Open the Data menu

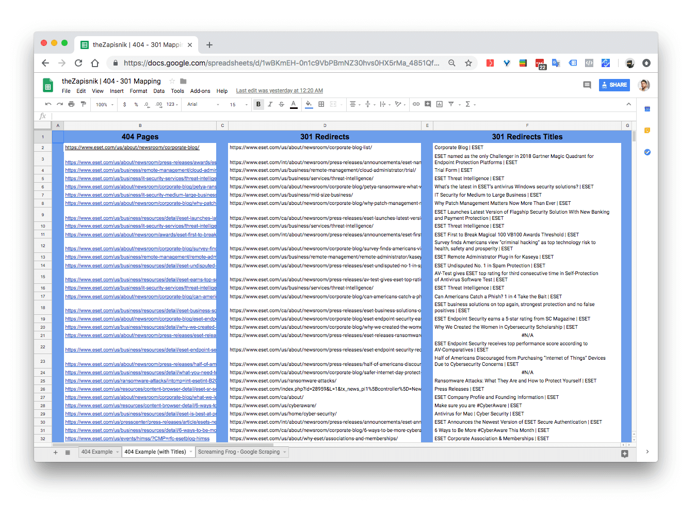[159, 91]
